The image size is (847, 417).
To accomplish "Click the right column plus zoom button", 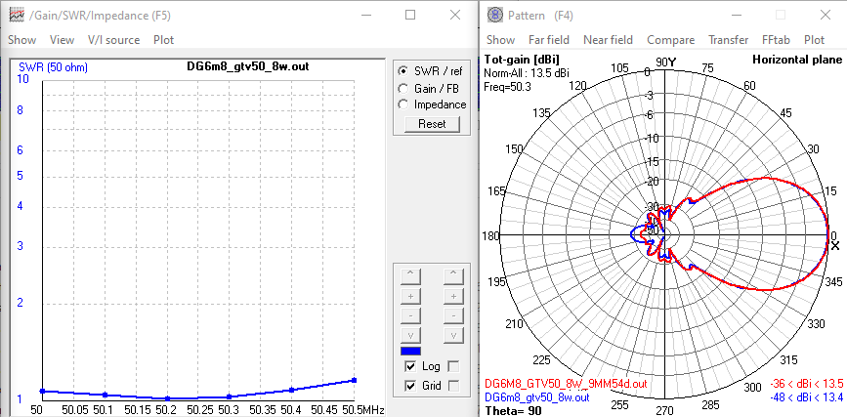I will tap(451, 295).
